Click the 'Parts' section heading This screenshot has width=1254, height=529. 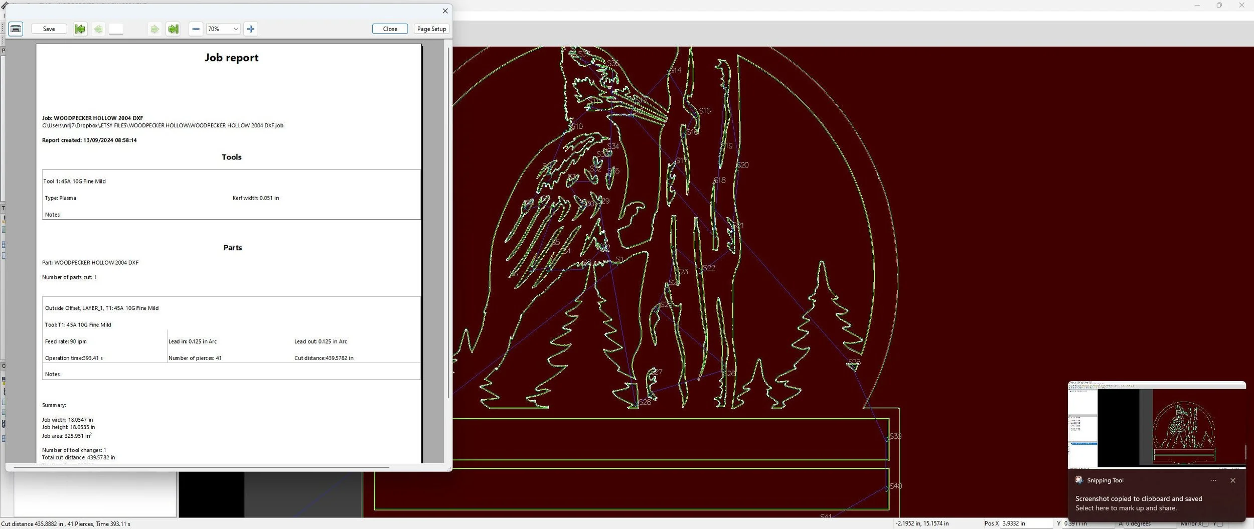tap(232, 248)
